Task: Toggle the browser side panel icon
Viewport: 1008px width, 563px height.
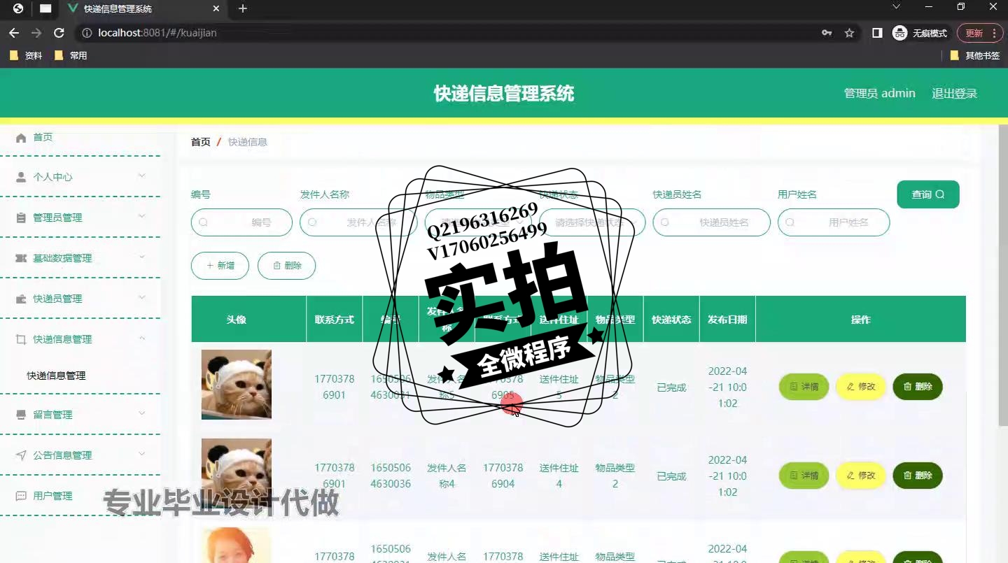Action: pyautogui.click(x=877, y=33)
